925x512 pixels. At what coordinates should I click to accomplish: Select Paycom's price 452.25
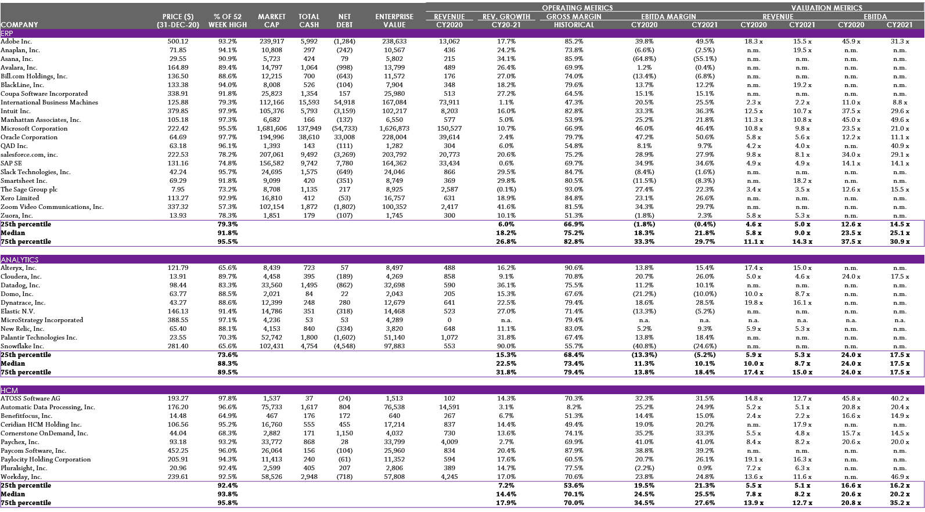pyautogui.click(x=178, y=451)
